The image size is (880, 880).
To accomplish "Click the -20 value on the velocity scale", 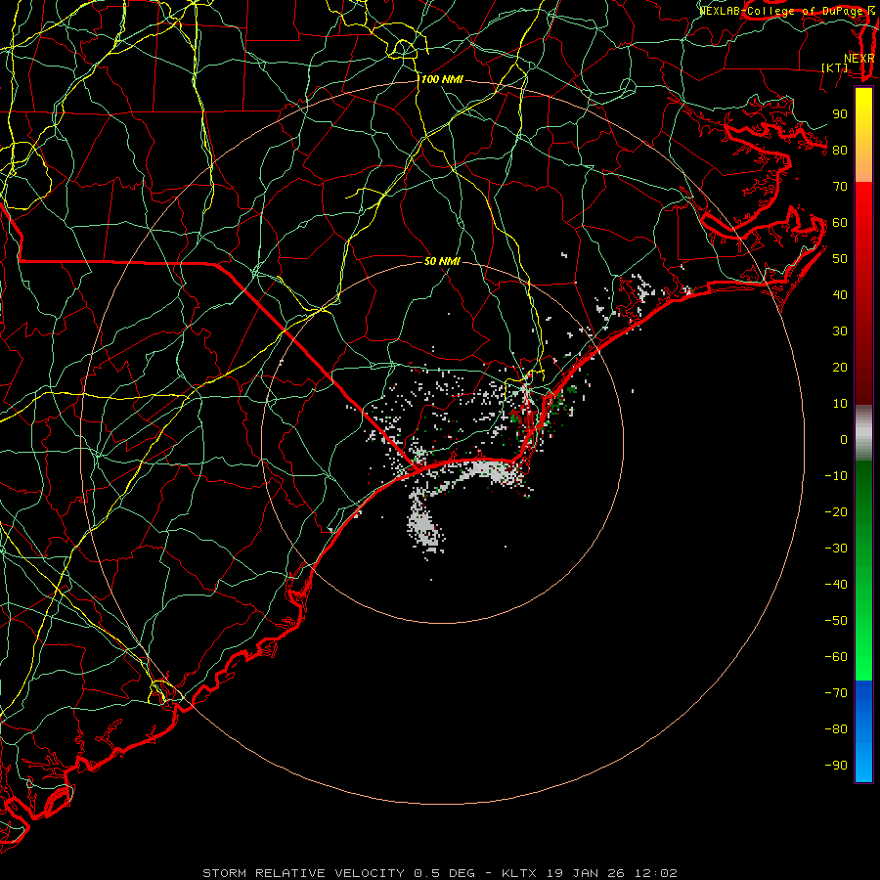I will pyautogui.click(x=836, y=512).
